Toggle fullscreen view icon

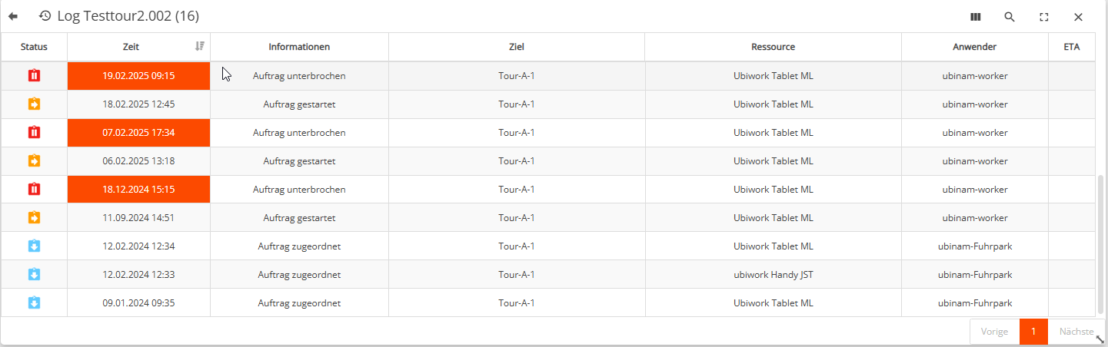pos(1044,17)
